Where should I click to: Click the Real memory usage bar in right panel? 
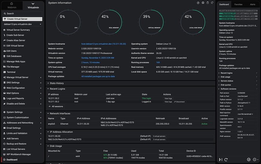click(x=238, y=13)
